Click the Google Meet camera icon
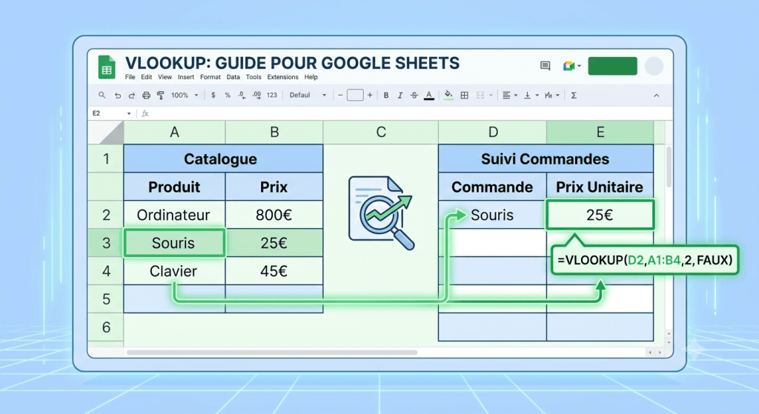759x414 pixels. (x=569, y=66)
